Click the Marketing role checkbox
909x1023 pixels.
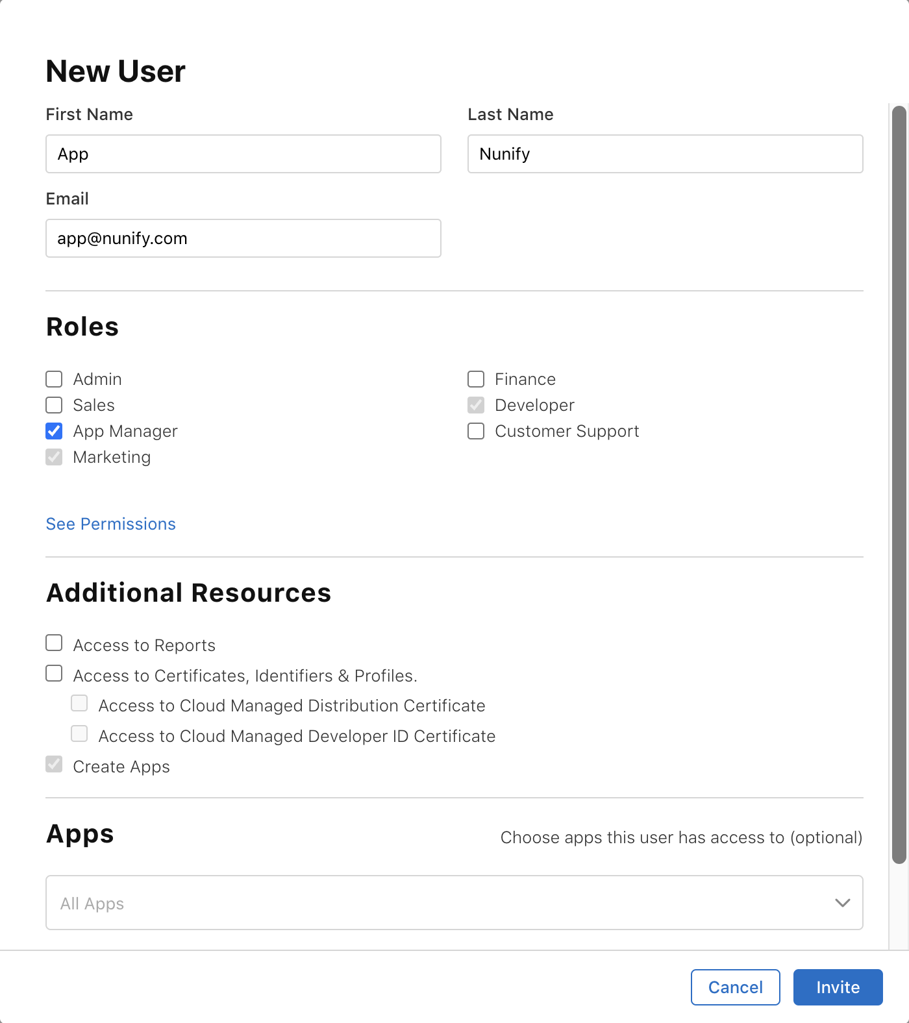(x=55, y=457)
